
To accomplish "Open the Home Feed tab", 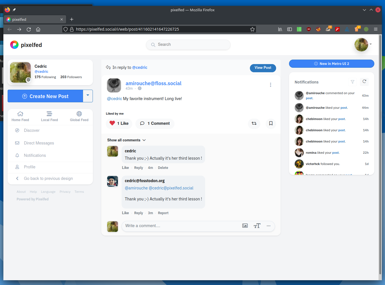I will pyautogui.click(x=20, y=116).
